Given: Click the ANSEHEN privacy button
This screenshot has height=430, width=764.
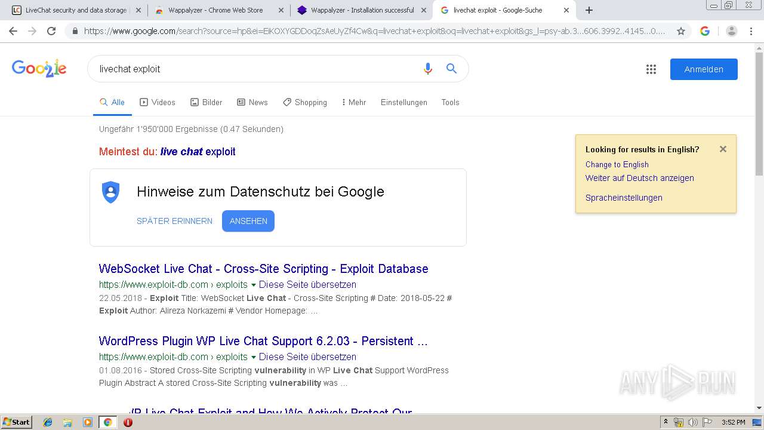Looking at the screenshot, I should coord(248,221).
